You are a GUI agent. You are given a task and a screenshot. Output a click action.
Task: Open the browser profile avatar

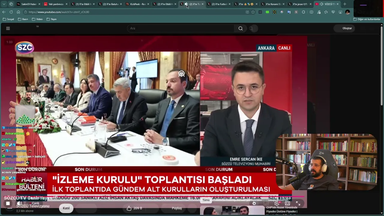[347, 12]
